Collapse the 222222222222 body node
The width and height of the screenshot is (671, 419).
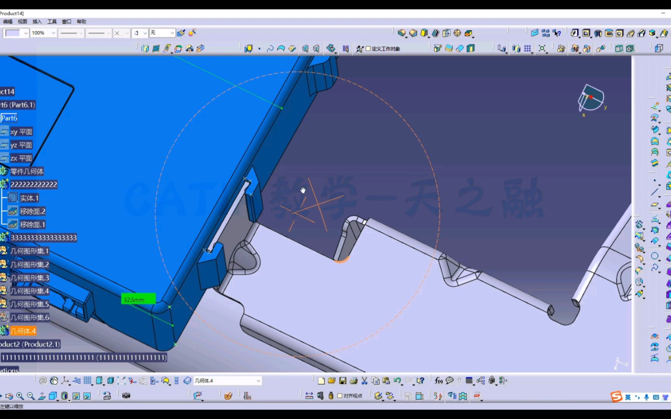click(34, 185)
